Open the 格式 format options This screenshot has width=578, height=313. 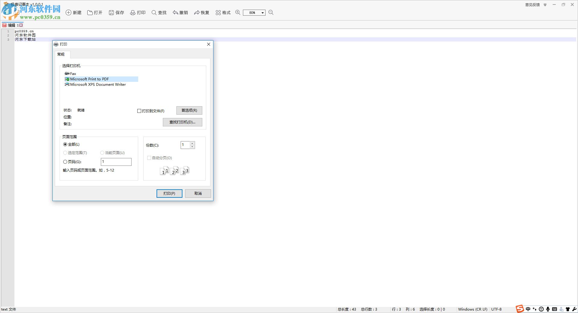(223, 13)
